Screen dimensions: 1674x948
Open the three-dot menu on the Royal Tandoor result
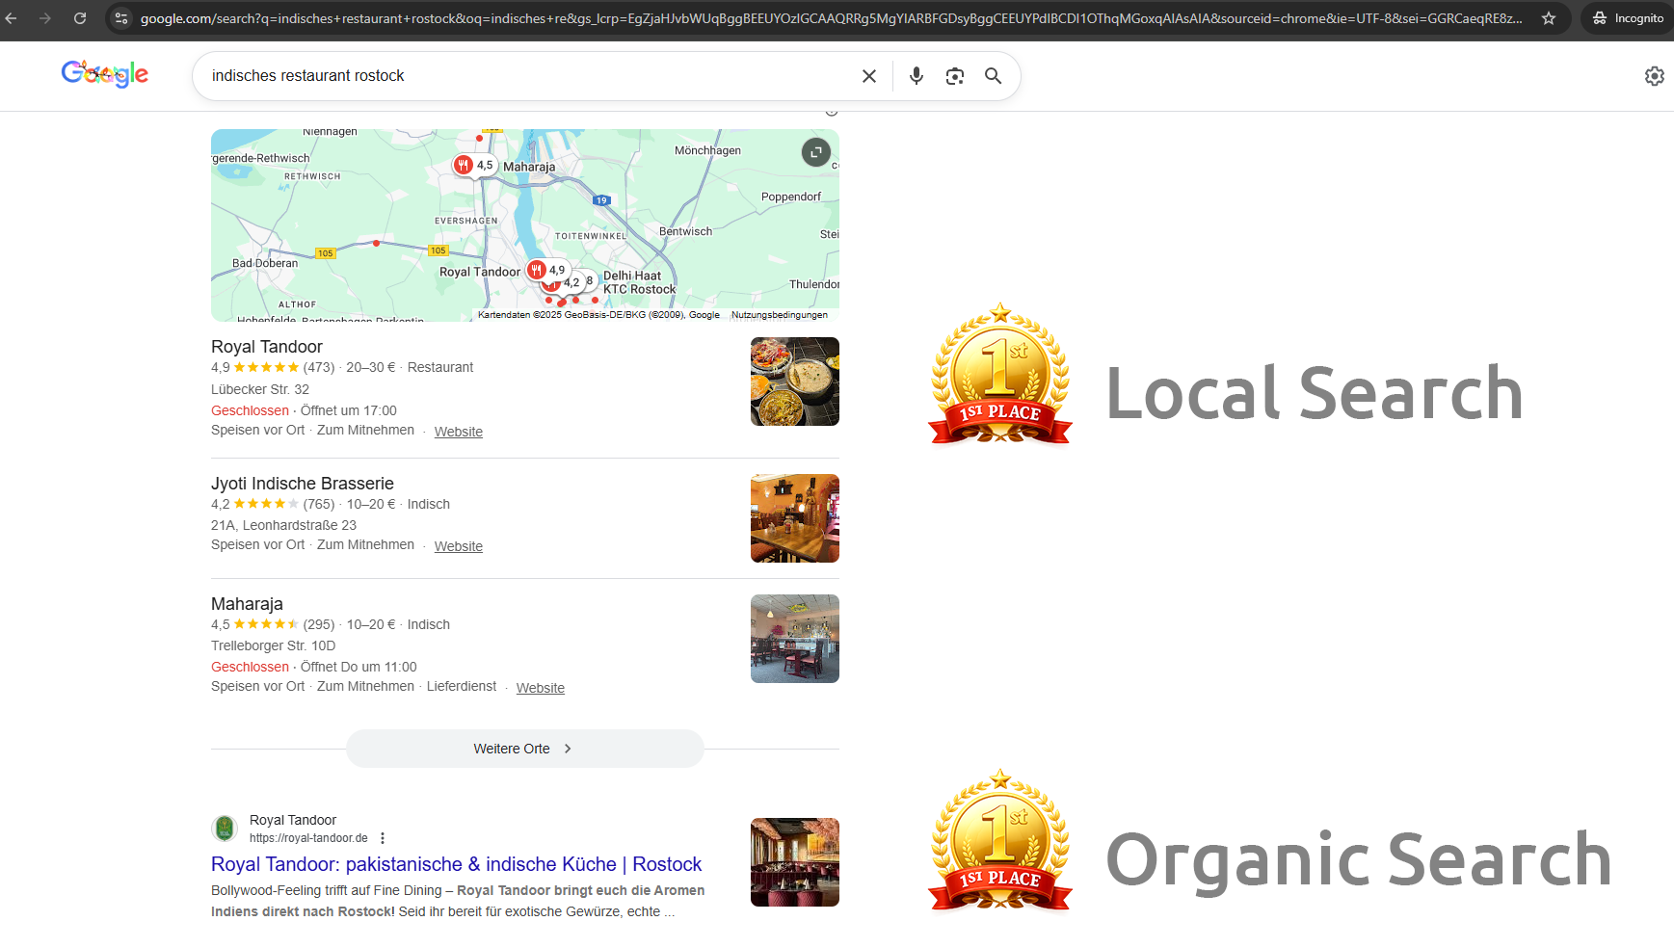383,838
